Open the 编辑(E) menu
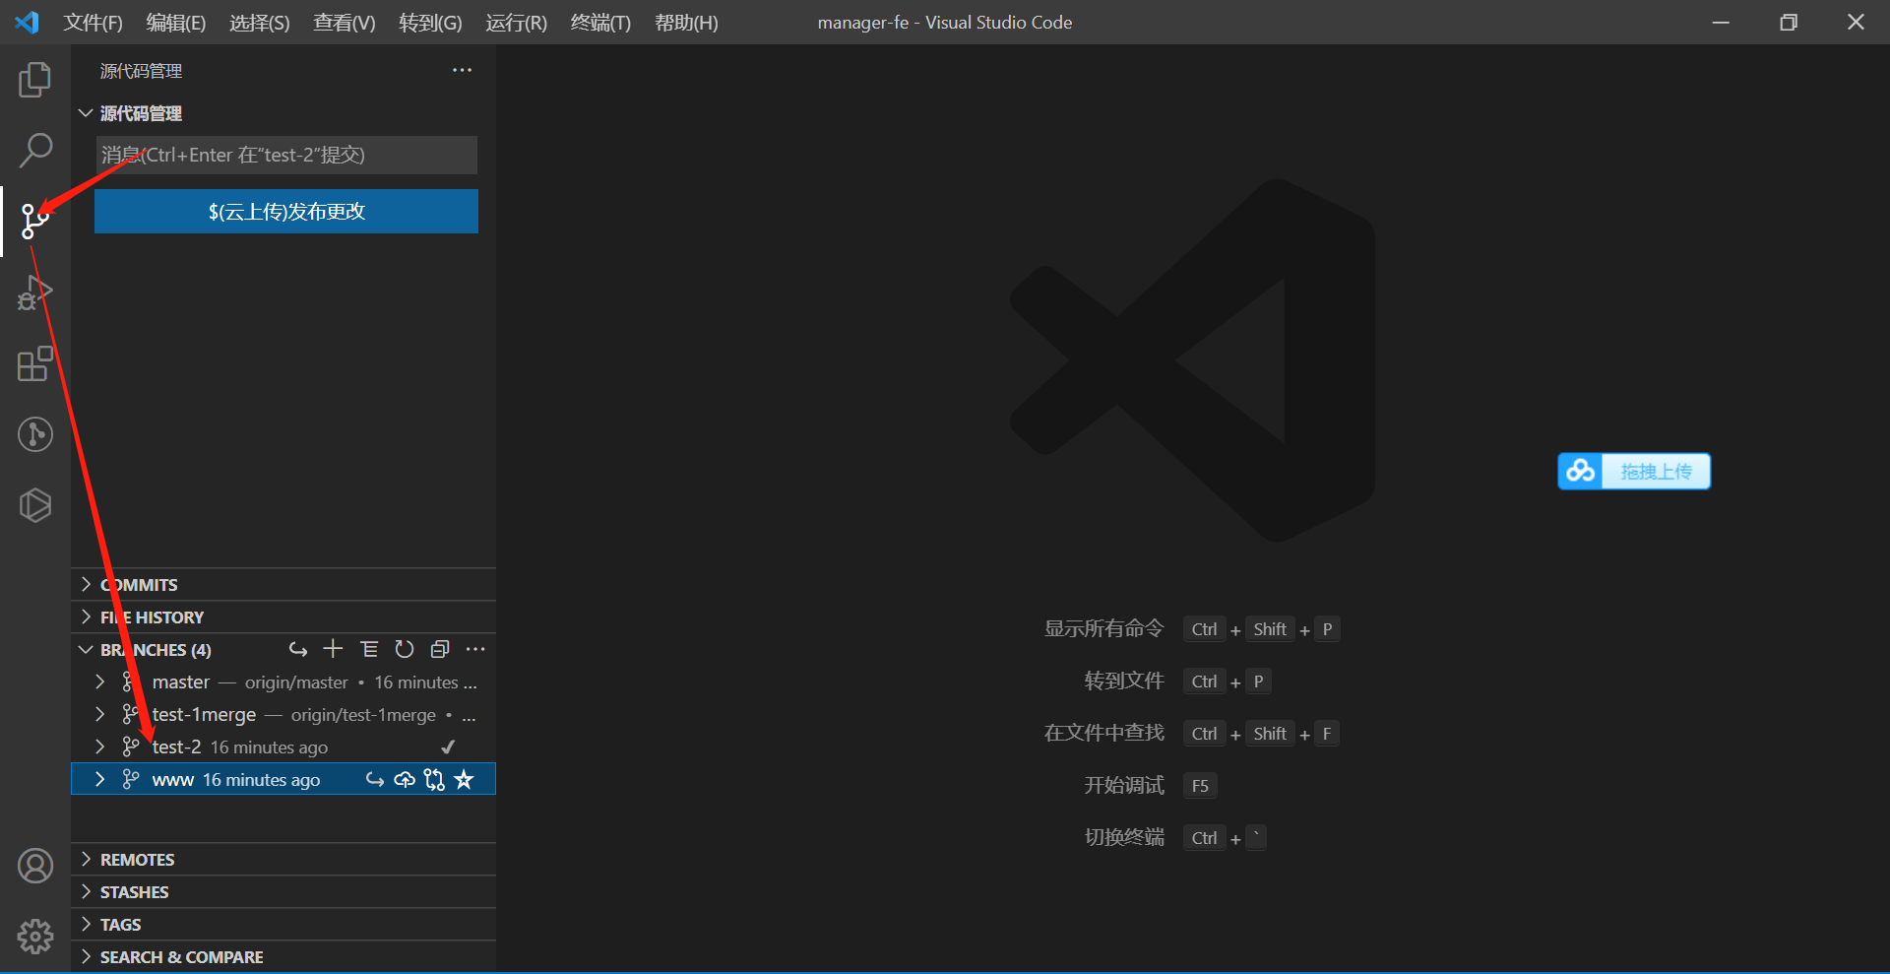 (176, 22)
